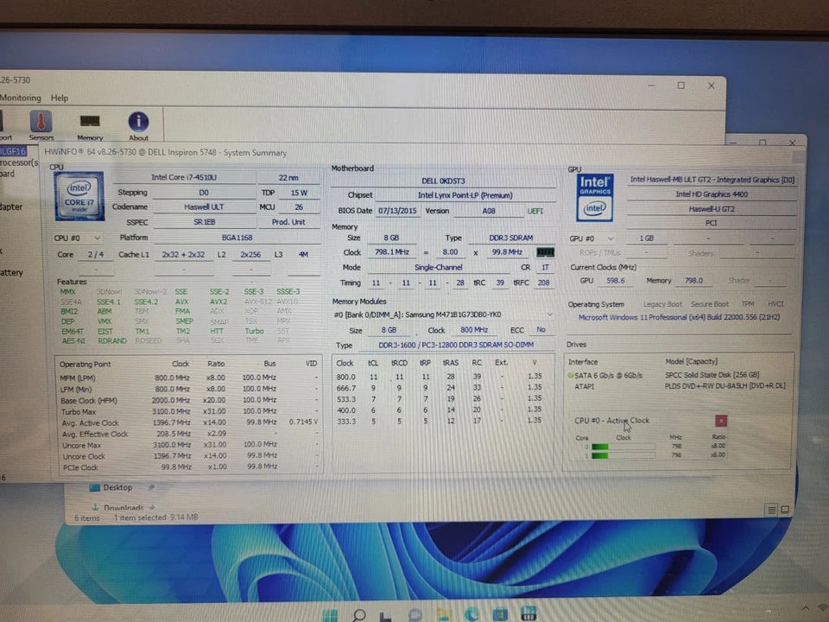The image size is (829, 622).
Task: Click the 666.7 memory timing row
Action: pos(443,388)
